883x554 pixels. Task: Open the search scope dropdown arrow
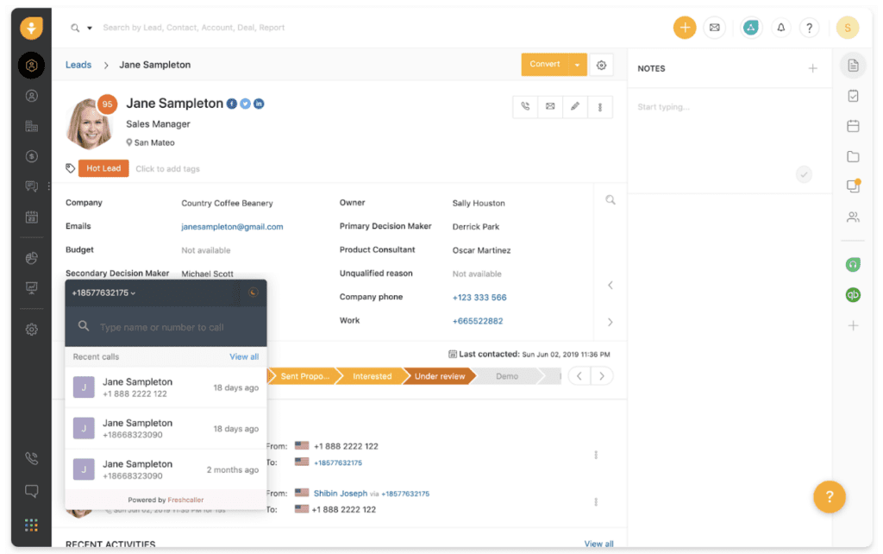tap(90, 28)
